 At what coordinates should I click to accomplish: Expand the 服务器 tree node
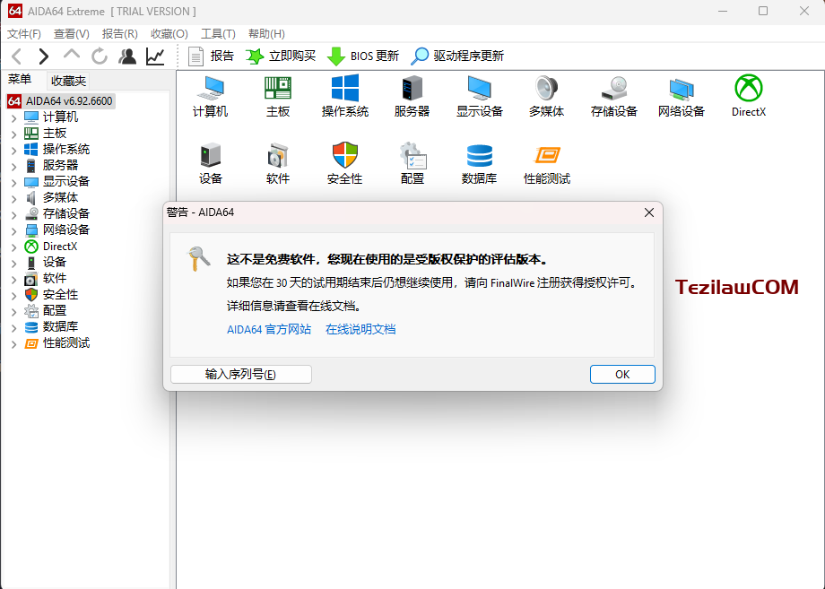coord(14,166)
